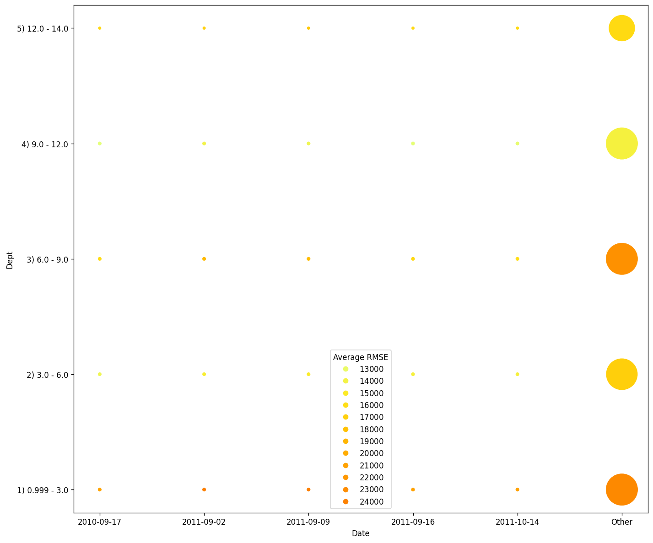The width and height of the screenshot is (653, 543).
Task: Open the Average RMSE legend title
Action: coord(361,356)
